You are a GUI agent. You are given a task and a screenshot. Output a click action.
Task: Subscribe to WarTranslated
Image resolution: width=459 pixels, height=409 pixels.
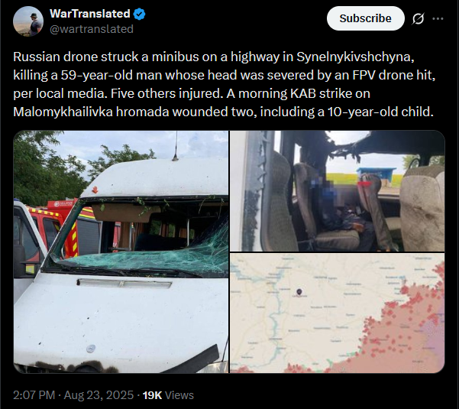pos(365,18)
